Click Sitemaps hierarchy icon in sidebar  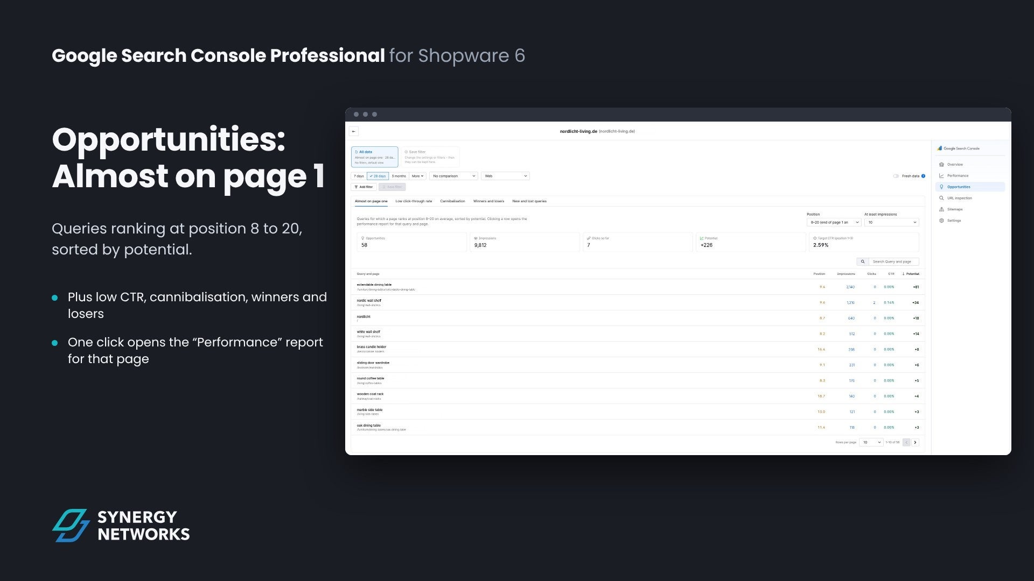tap(941, 209)
